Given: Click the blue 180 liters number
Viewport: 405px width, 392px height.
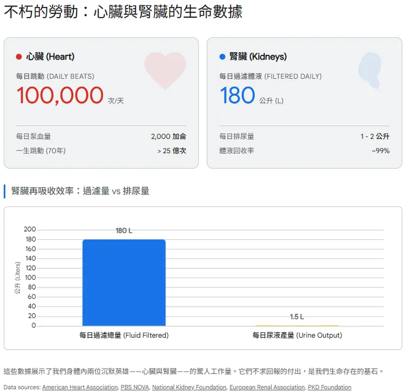Looking at the screenshot, I should [x=238, y=95].
